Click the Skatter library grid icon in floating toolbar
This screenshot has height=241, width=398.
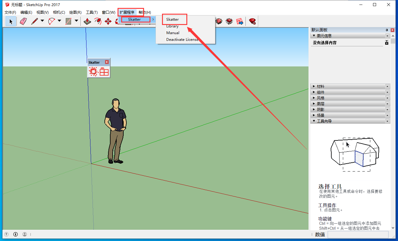pyautogui.click(x=104, y=72)
